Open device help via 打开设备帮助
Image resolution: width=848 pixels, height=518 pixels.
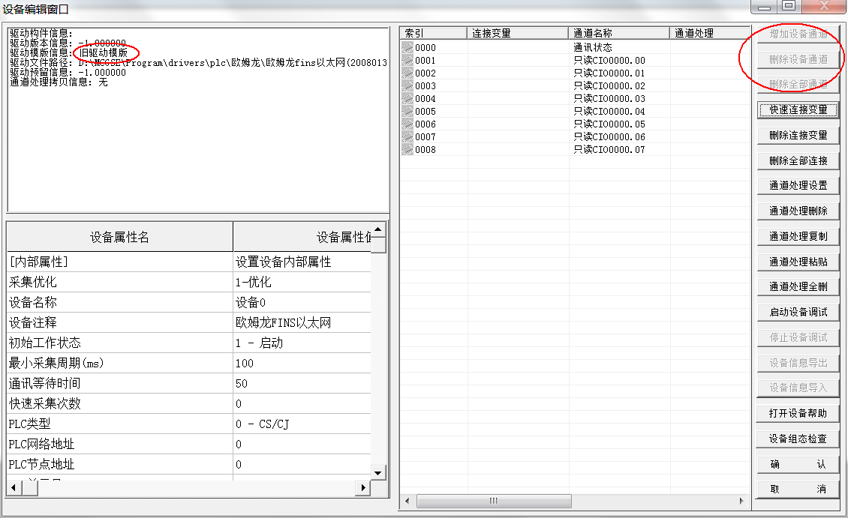(798, 413)
